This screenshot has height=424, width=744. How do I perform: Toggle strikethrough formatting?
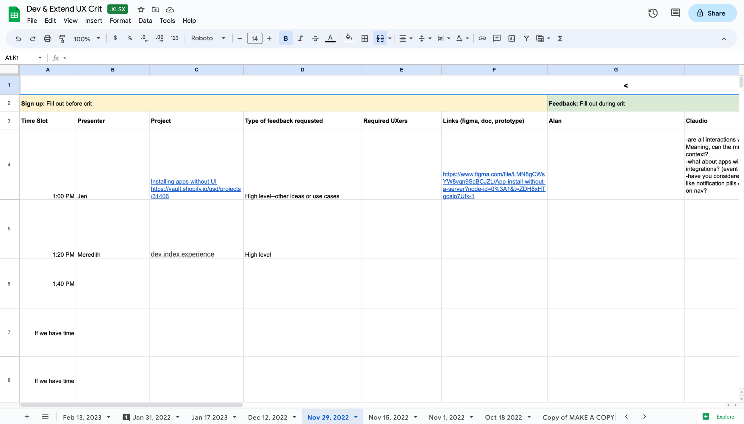[315, 38]
